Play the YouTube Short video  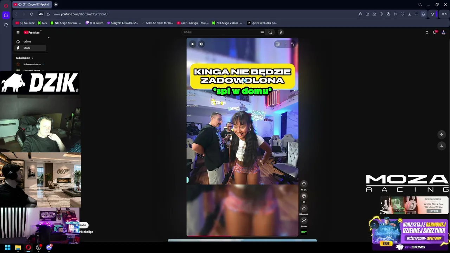pyautogui.click(x=193, y=44)
